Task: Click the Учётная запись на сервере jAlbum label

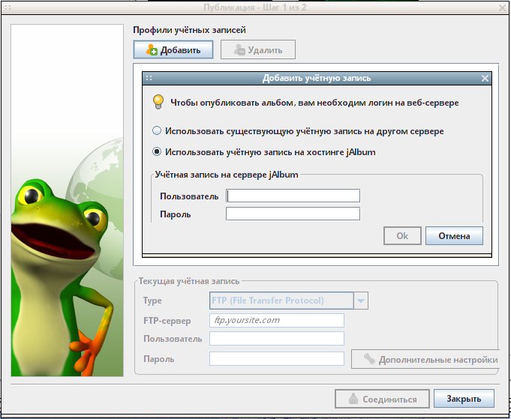Action: [227, 175]
